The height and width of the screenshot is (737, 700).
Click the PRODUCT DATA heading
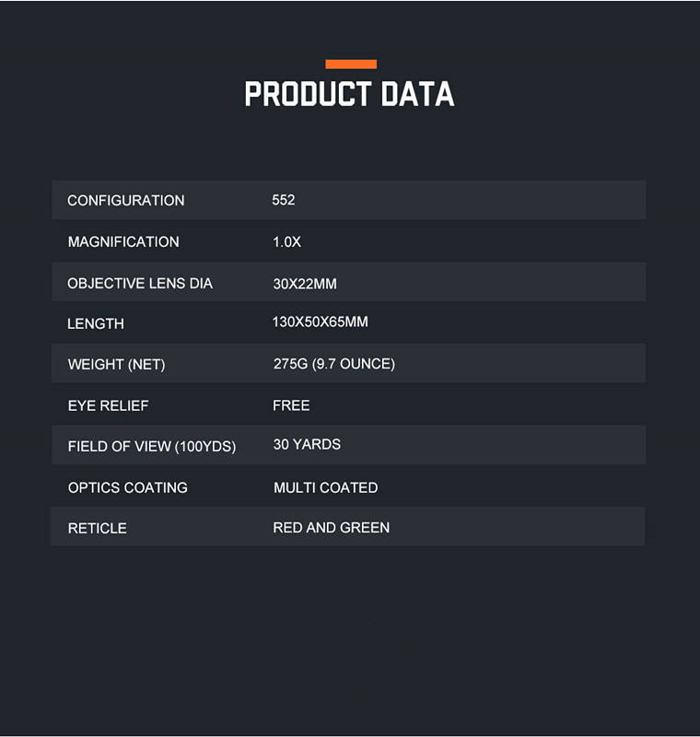349,94
